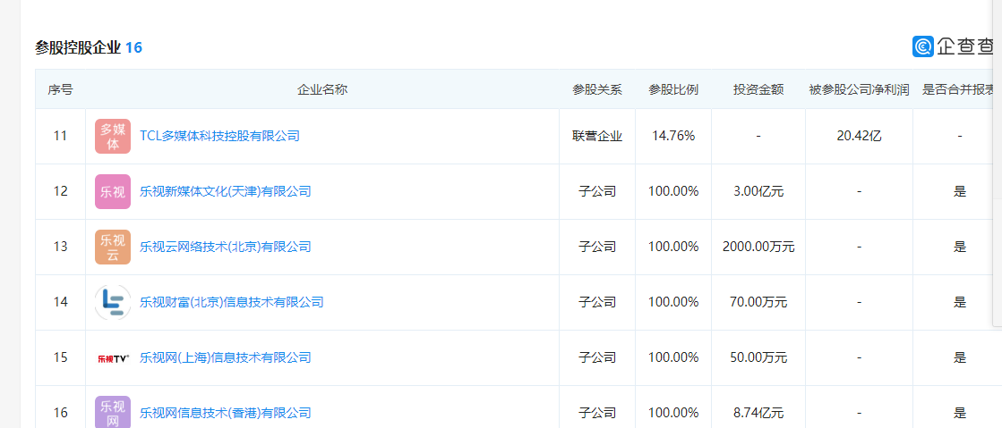Select the 50.00万元 investment cell
This screenshot has height=428, width=1002.
(758, 357)
